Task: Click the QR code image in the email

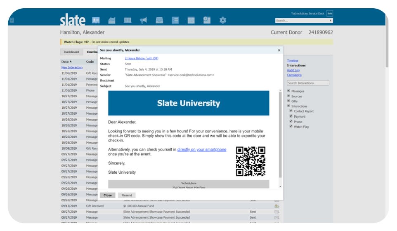Action: (250, 161)
